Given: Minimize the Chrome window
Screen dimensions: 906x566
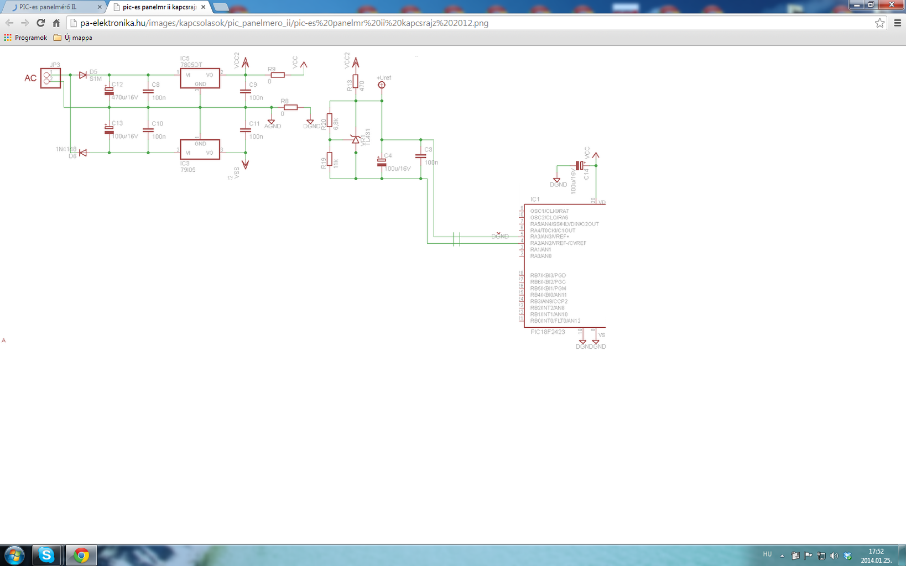Looking at the screenshot, I should [x=856, y=5].
